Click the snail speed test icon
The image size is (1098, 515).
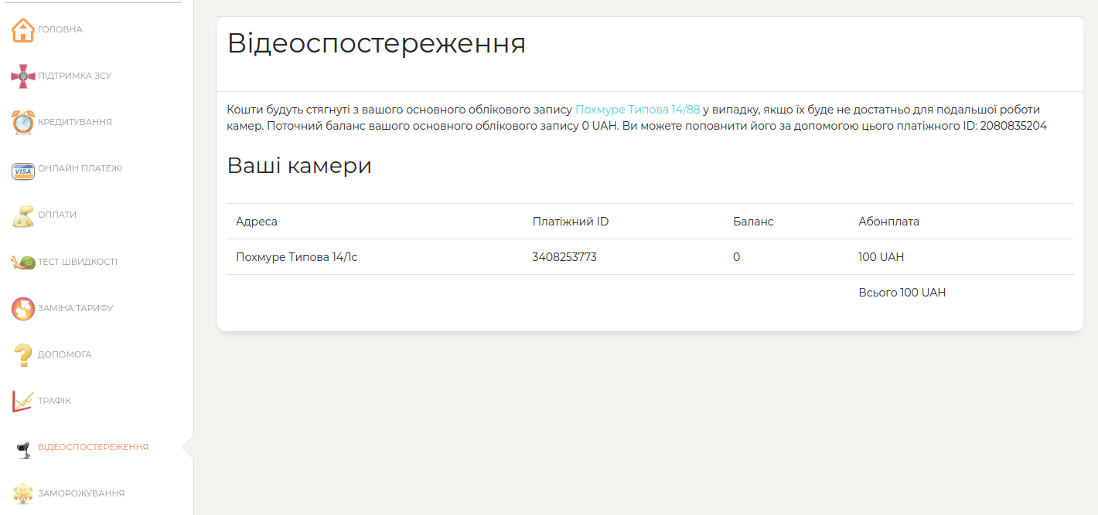click(23, 263)
